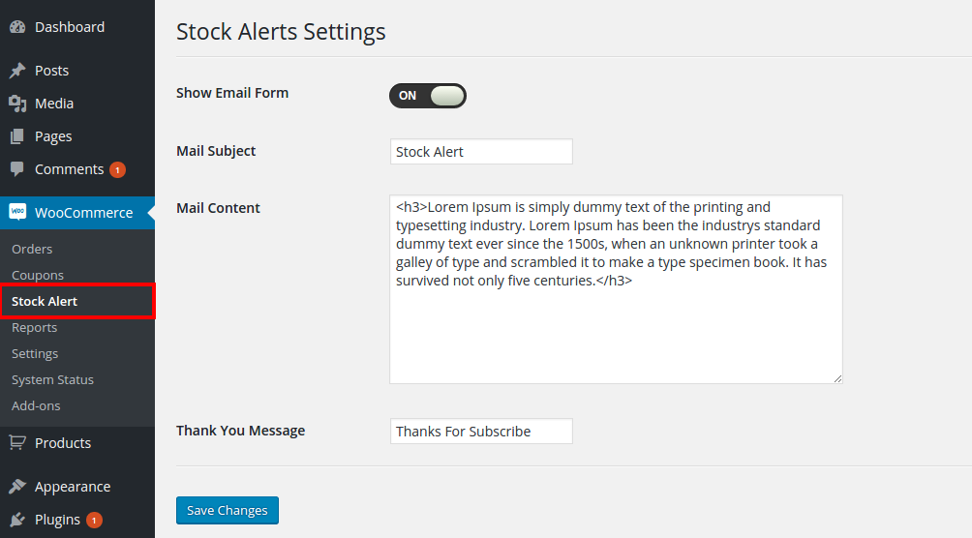Click the Mail Content textarea resize handle

tap(837, 378)
